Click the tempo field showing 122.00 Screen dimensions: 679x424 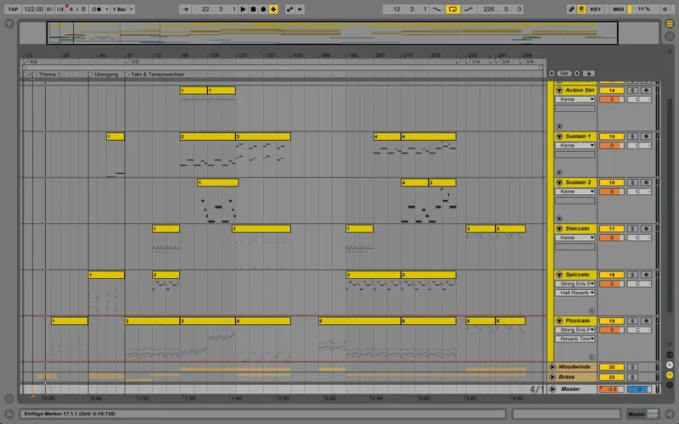coord(35,8)
